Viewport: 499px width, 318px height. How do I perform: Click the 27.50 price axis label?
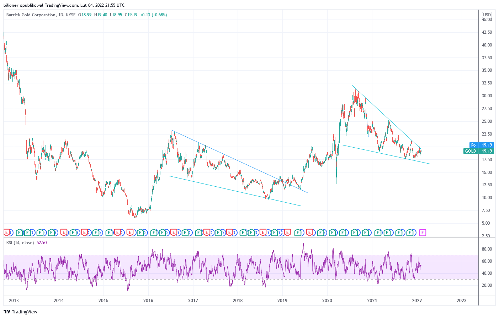point(487,109)
